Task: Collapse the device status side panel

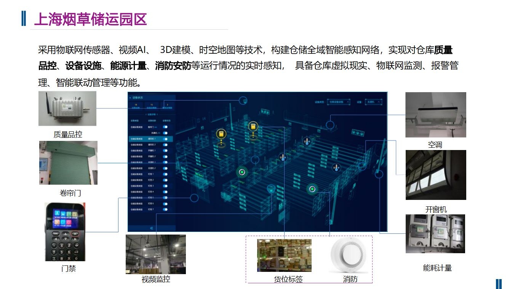Action: point(152,228)
